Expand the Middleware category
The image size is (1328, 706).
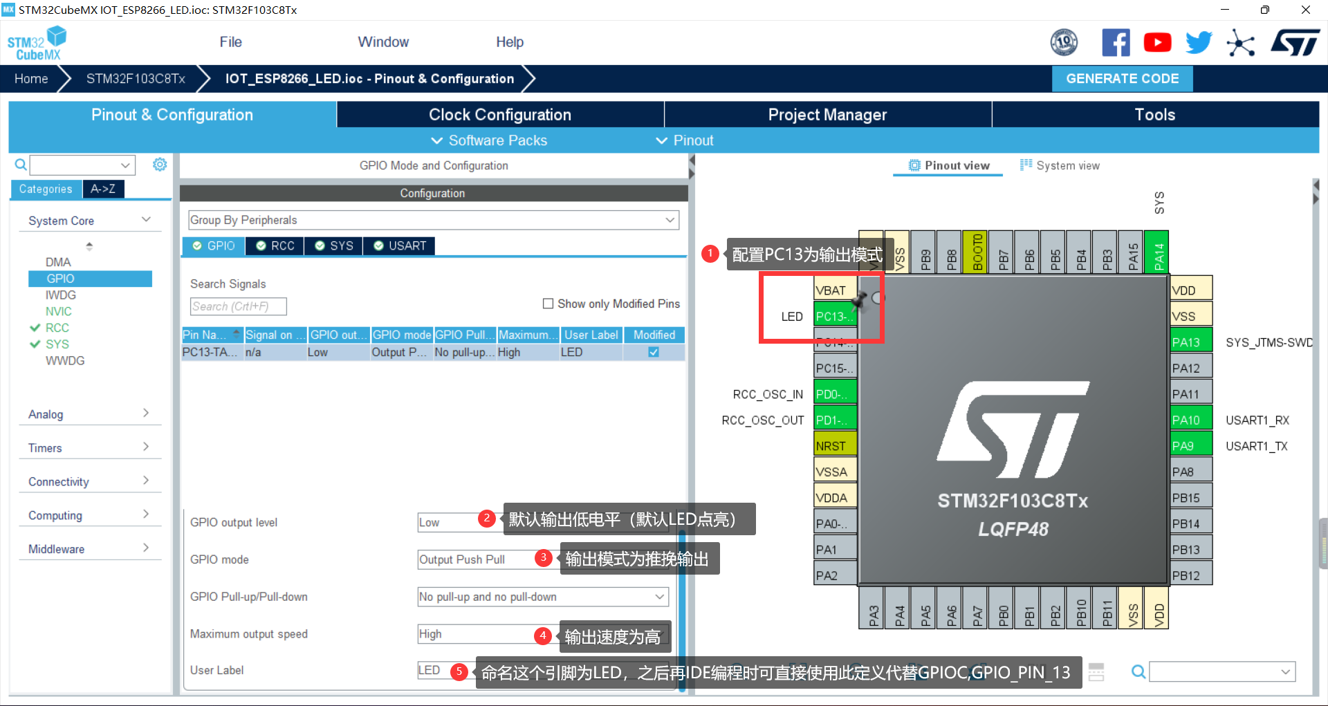coord(90,549)
